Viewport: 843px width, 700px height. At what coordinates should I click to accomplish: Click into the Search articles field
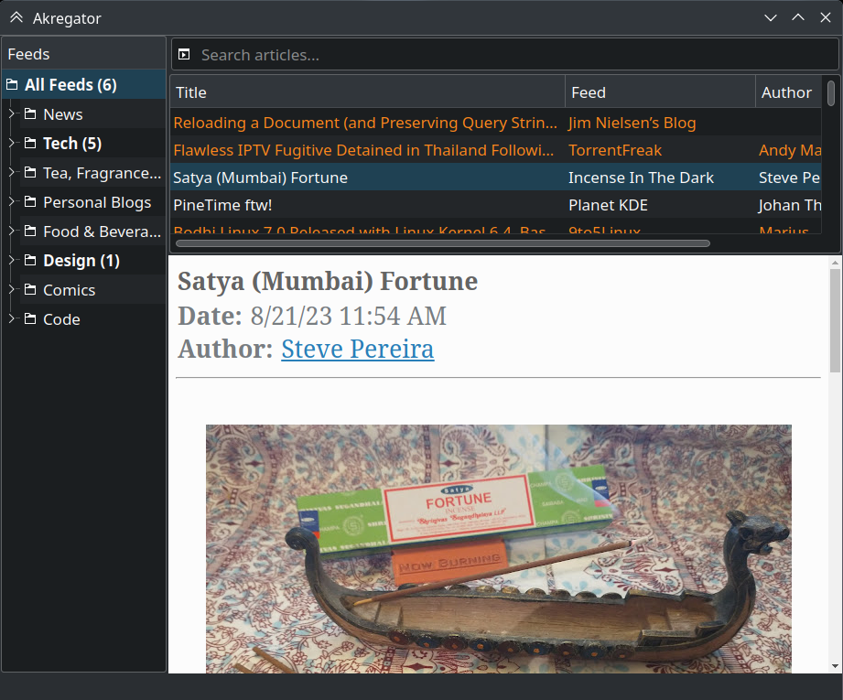pyautogui.click(x=513, y=55)
